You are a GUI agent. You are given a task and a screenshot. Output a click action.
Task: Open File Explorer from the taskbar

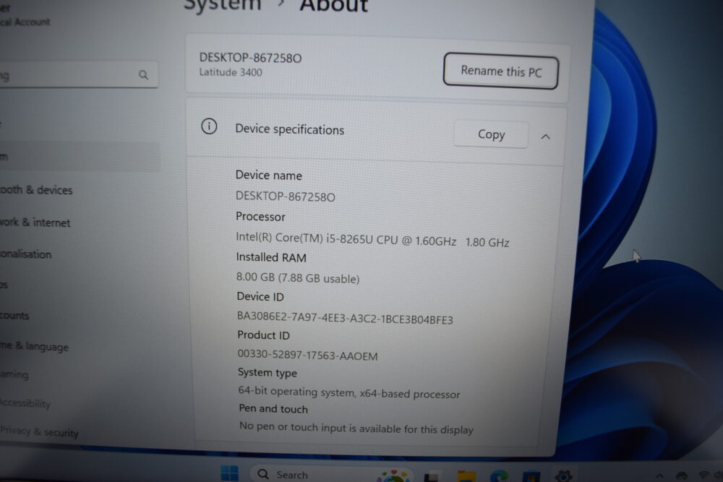[x=466, y=476]
